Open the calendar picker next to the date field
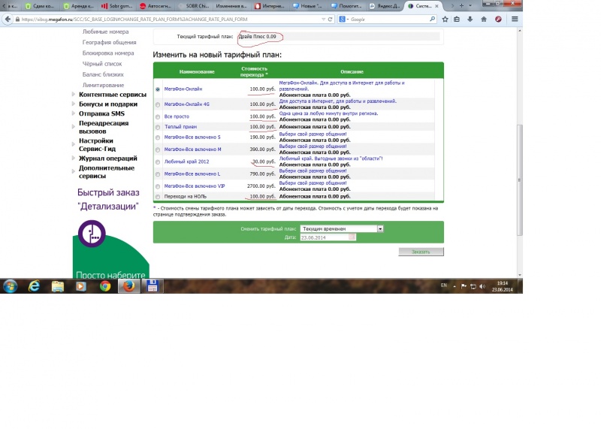This screenshot has width=601, height=429. coord(352,237)
